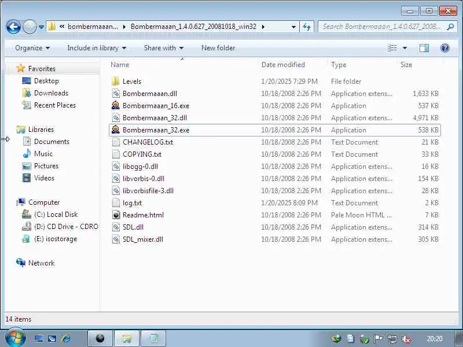The width and height of the screenshot is (463, 347).
Task: Select the log.txt file icon
Action: 116,203
